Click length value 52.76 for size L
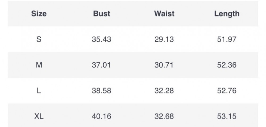 tap(227, 91)
